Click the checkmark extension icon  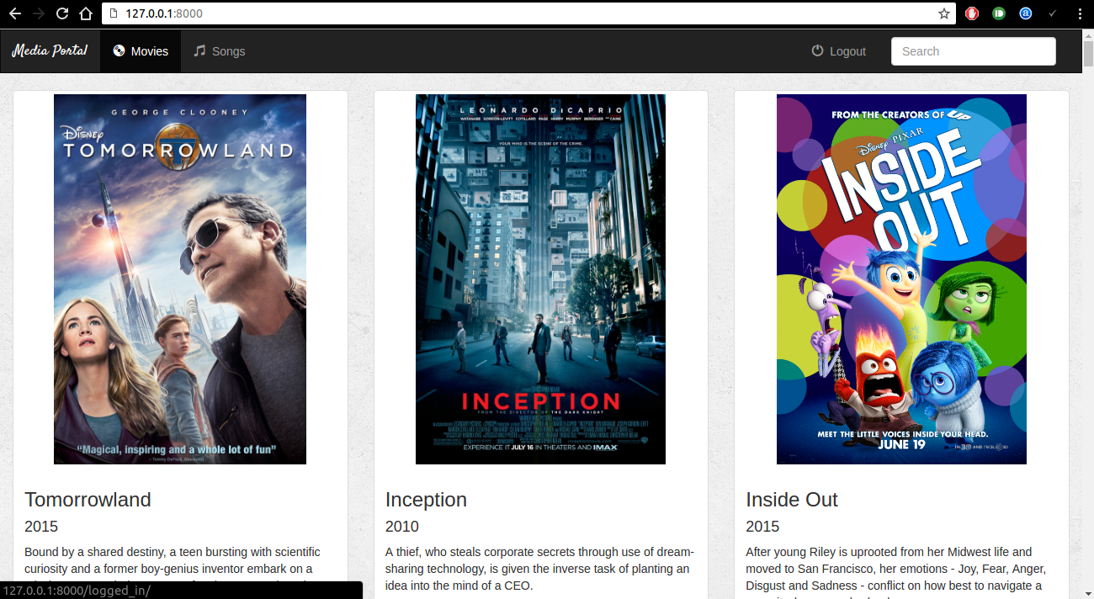[x=1052, y=13]
